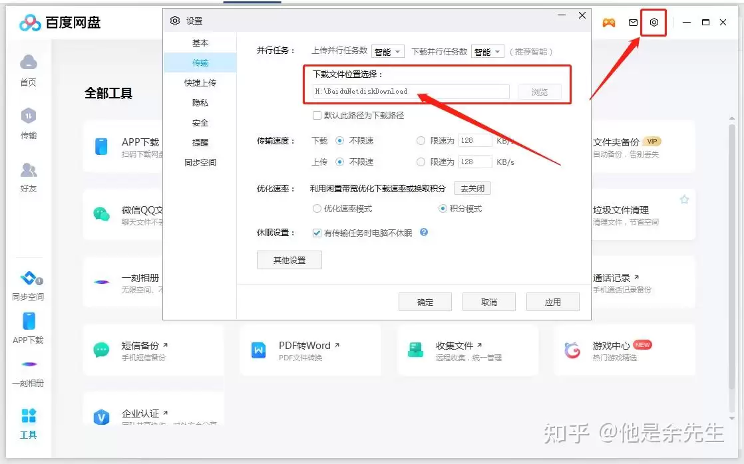This screenshot has width=744, height=464.
Task: Select the 工具 tools icon in sidebar
Action: (x=29, y=415)
